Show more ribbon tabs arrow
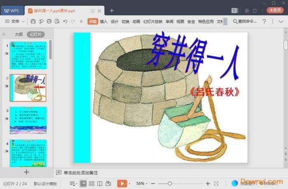 225,21
